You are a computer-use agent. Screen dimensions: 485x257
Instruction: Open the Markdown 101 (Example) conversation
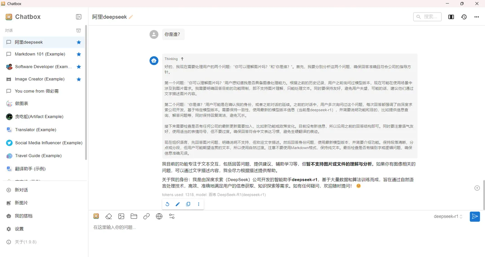(x=44, y=54)
